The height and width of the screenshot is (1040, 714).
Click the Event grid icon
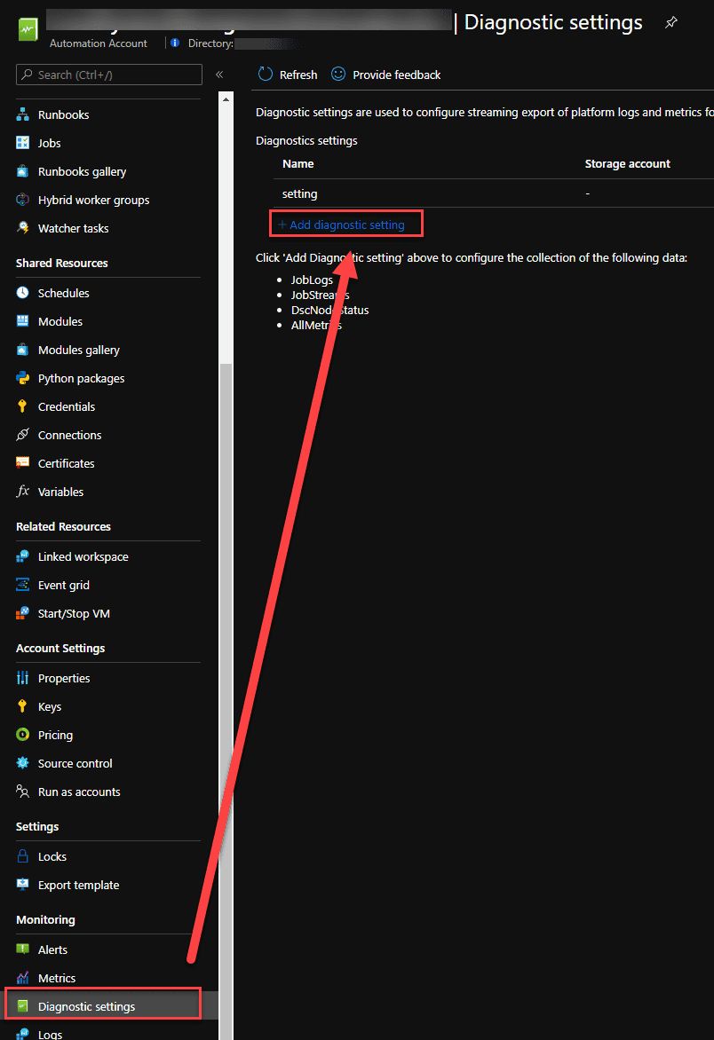pos(22,585)
